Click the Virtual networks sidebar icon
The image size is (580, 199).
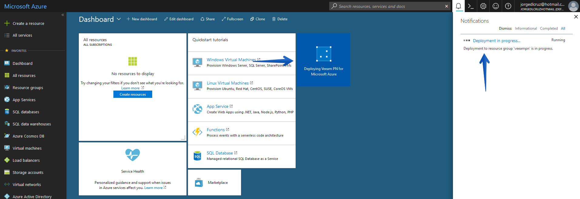7,184
